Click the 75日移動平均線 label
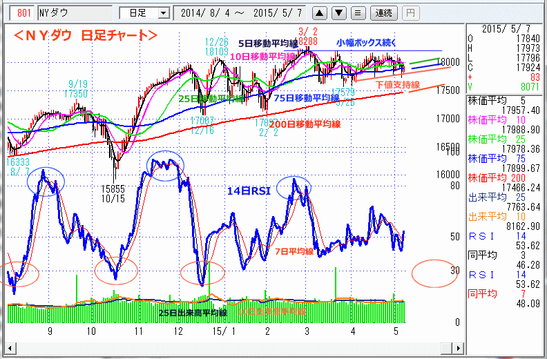 click(307, 98)
